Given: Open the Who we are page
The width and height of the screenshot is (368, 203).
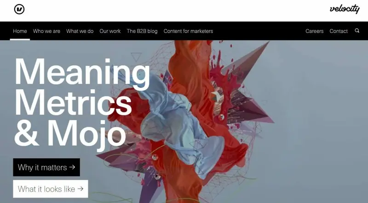Looking at the screenshot, I should coord(46,31).
